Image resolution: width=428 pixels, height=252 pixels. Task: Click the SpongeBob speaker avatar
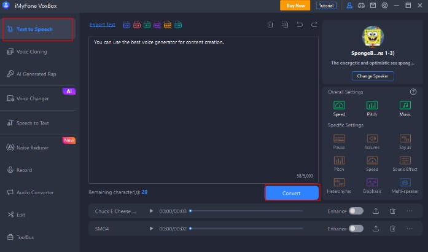click(x=373, y=37)
